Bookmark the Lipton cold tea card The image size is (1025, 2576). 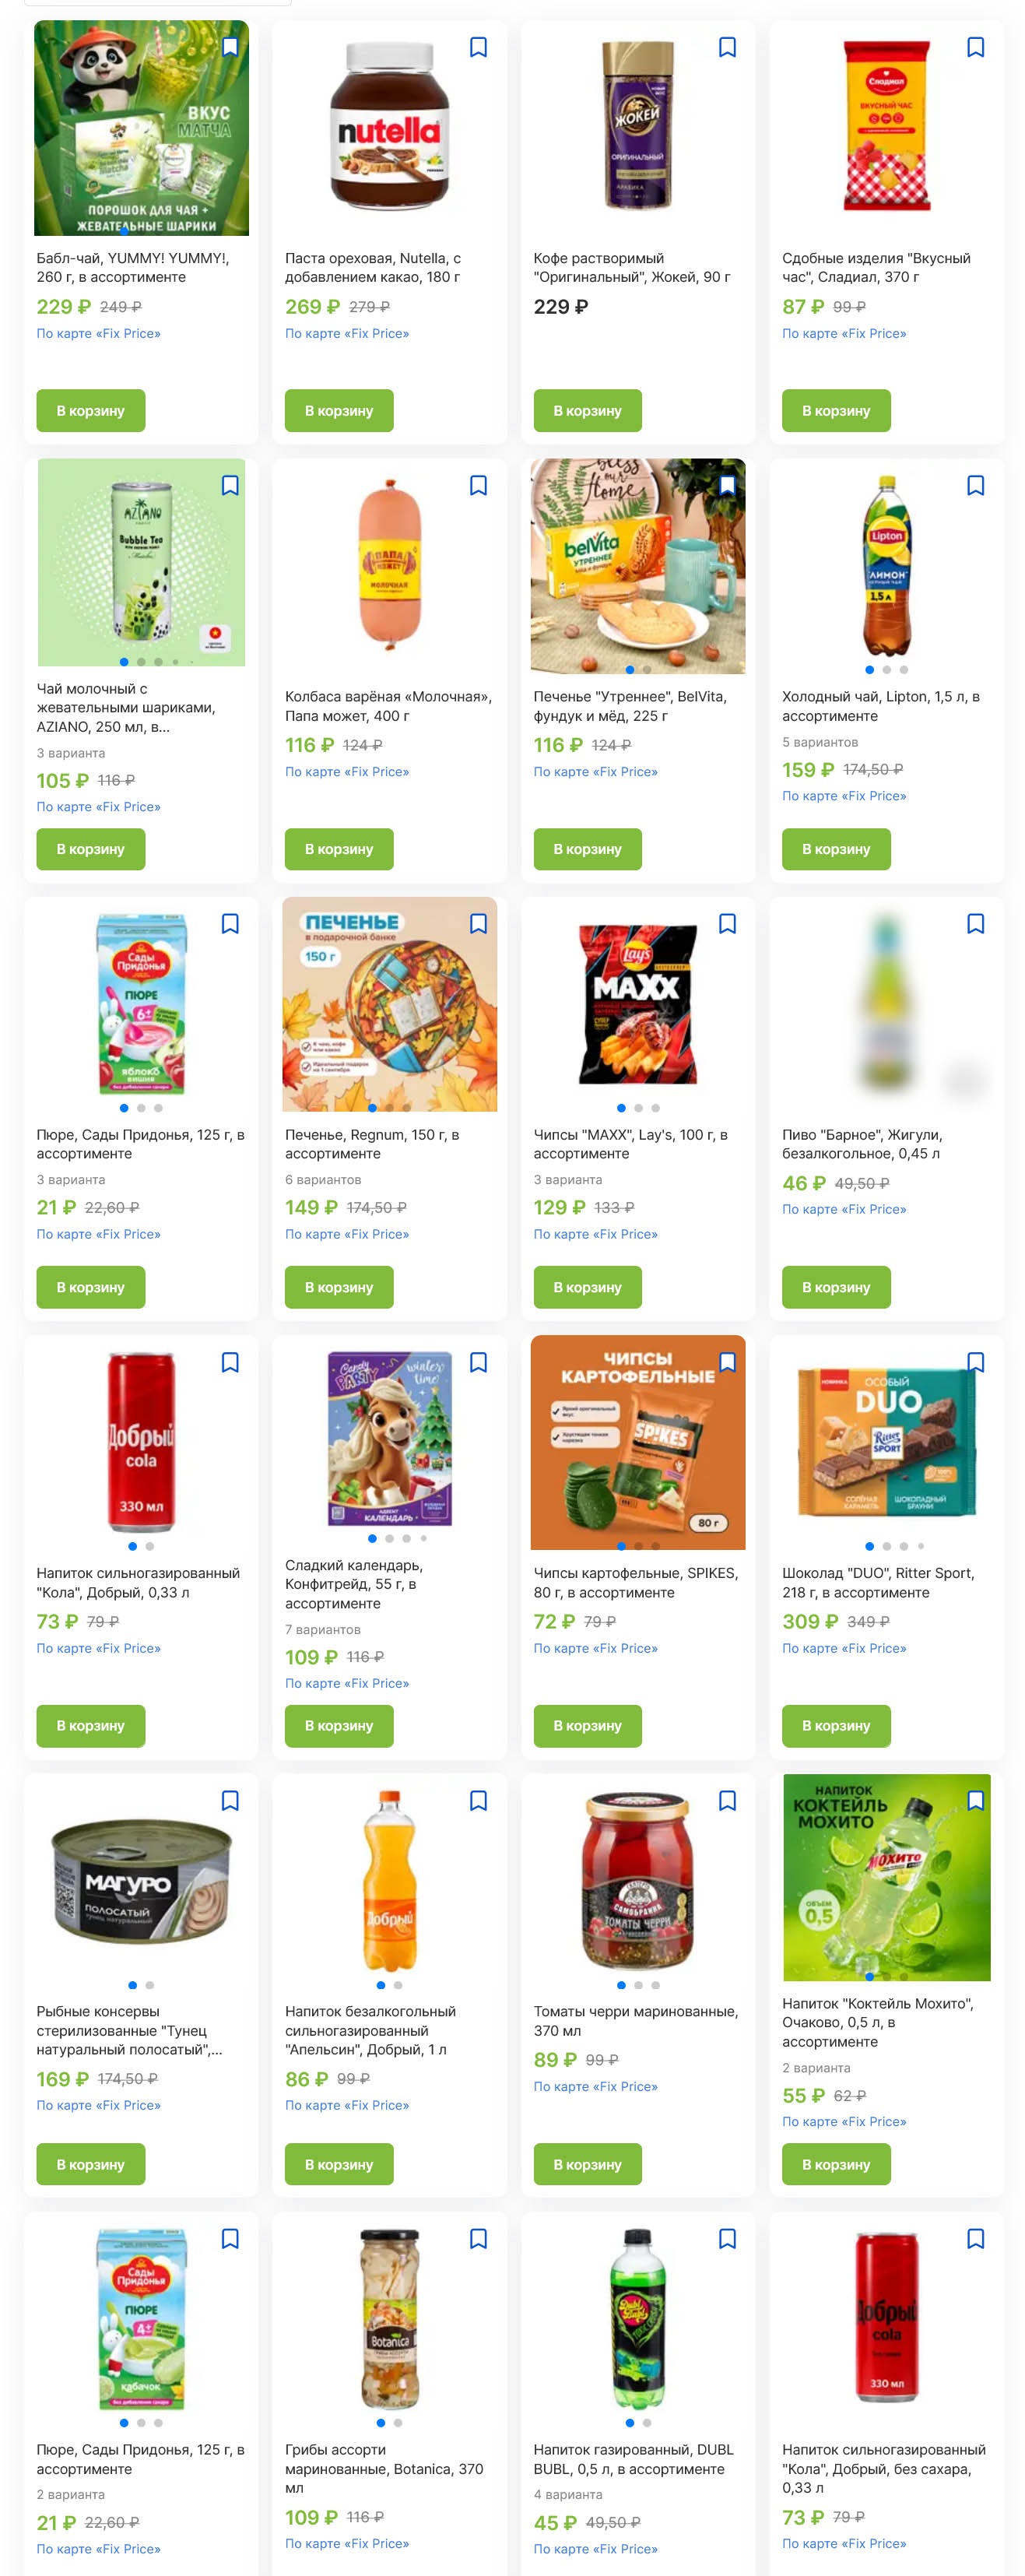coord(975,485)
